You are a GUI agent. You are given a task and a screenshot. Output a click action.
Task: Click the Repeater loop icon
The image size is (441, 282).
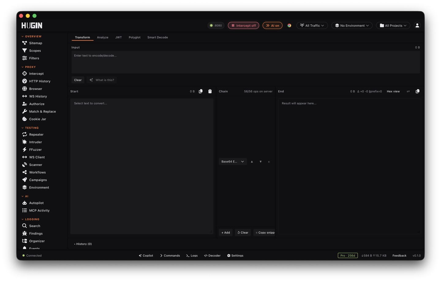(x=24, y=134)
